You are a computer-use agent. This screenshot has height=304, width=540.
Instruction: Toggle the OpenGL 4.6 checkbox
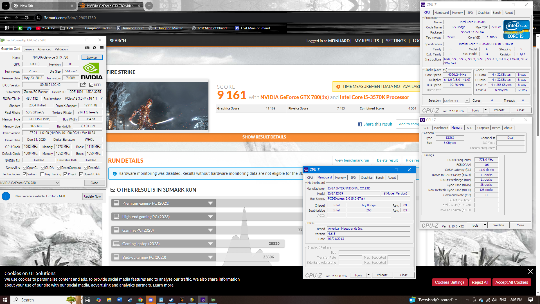point(81,174)
